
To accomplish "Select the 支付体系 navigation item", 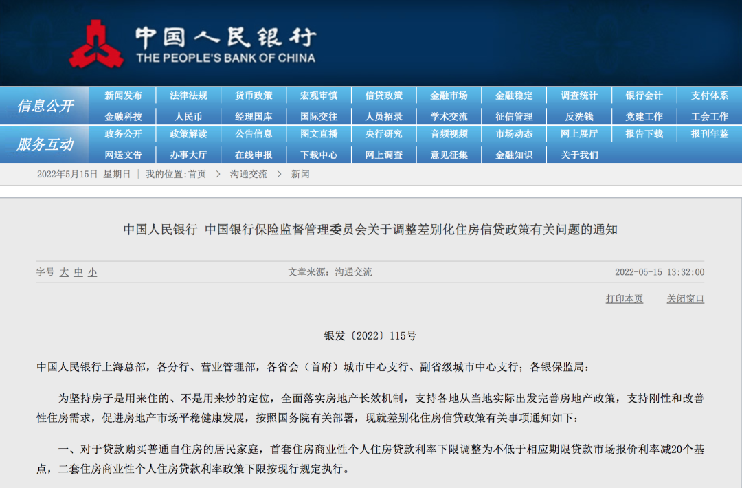I will tap(709, 96).
